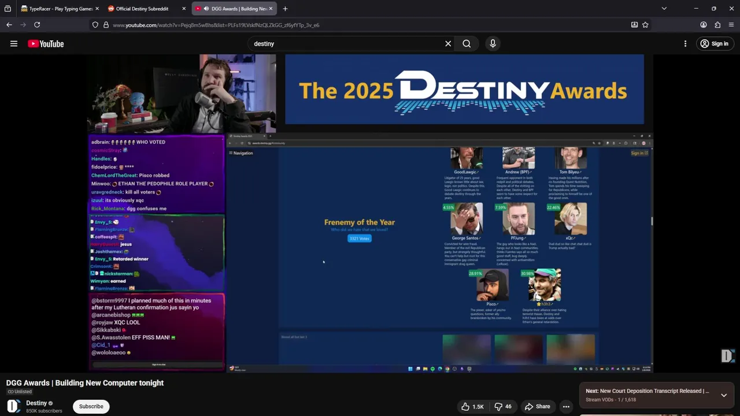Image resolution: width=740 pixels, height=416 pixels.
Task: Expand the tab search dropdown chevron
Action: [x=664, y=9]
